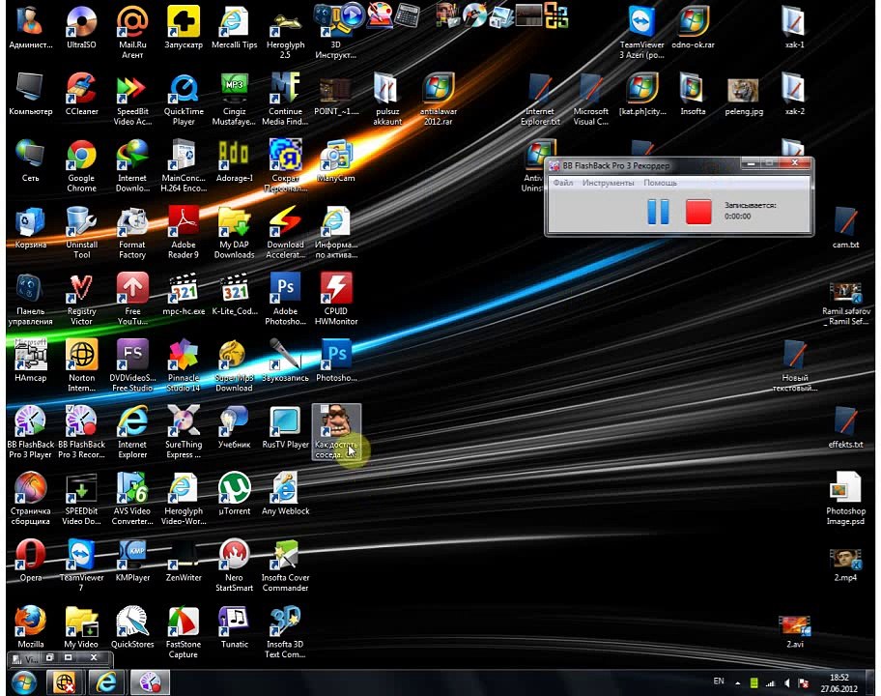
Task: Select the CPUID HWMonitor icon
Action: (x=336, y=299)
